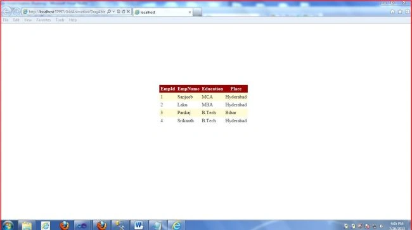Select the Sanjeeb name cell
412x230 pixels.
(185, 97)
